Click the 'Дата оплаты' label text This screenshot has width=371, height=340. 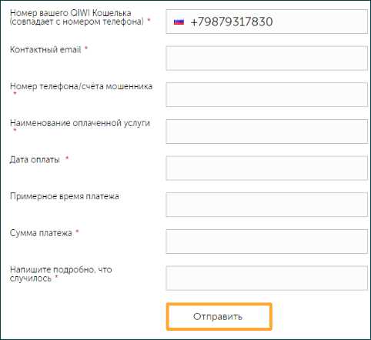pyautogui.click(x=35, y=160)
